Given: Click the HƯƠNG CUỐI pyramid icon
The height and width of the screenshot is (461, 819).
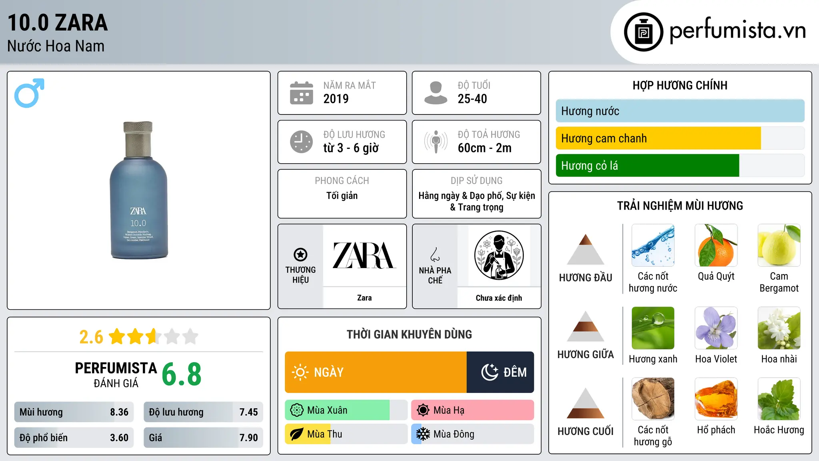Looking at the screenshot, I should pos(585,403).
